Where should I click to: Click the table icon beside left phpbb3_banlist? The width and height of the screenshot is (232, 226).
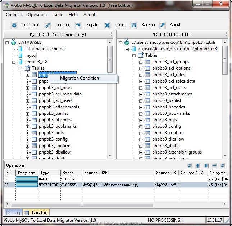coord(34,113)
